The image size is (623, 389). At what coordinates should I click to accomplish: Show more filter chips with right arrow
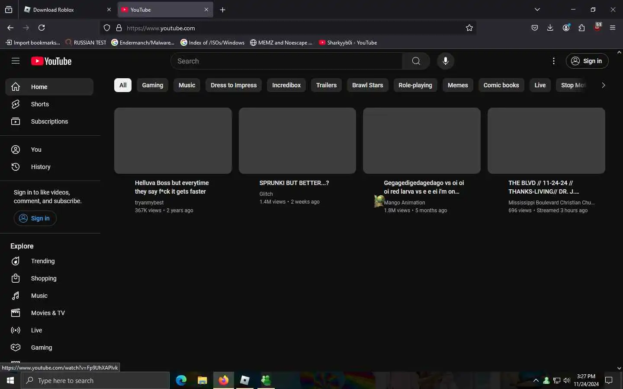[603, 85]
